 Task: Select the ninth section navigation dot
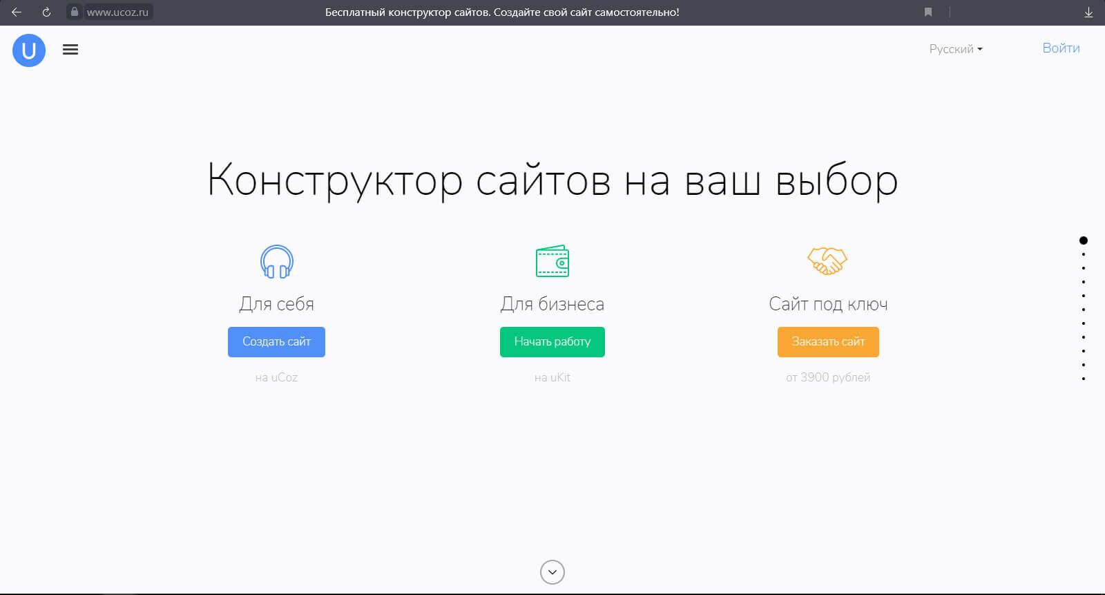tap(1084, 351)
